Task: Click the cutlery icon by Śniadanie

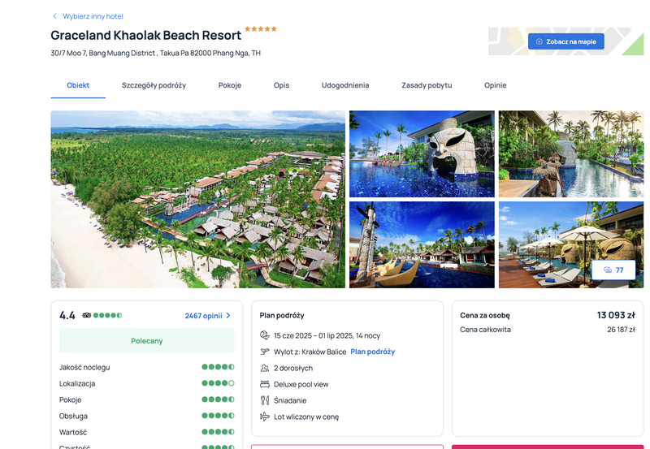Action: pyautogui.click(x=265, y=400)
